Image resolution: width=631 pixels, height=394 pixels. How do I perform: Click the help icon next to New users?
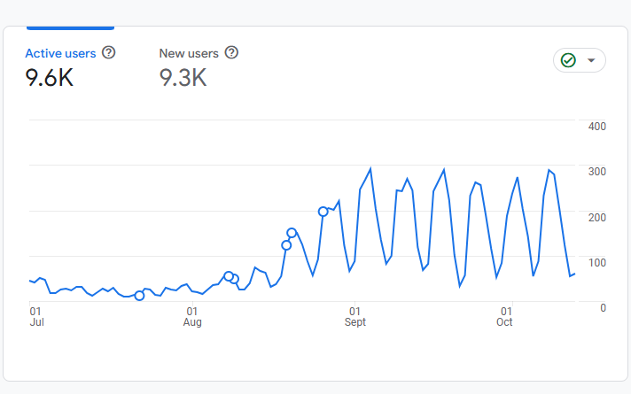(x=231, y=53)
